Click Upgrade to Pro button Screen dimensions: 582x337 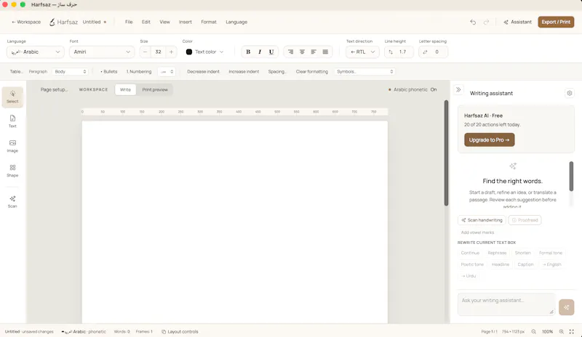point(489,139)
